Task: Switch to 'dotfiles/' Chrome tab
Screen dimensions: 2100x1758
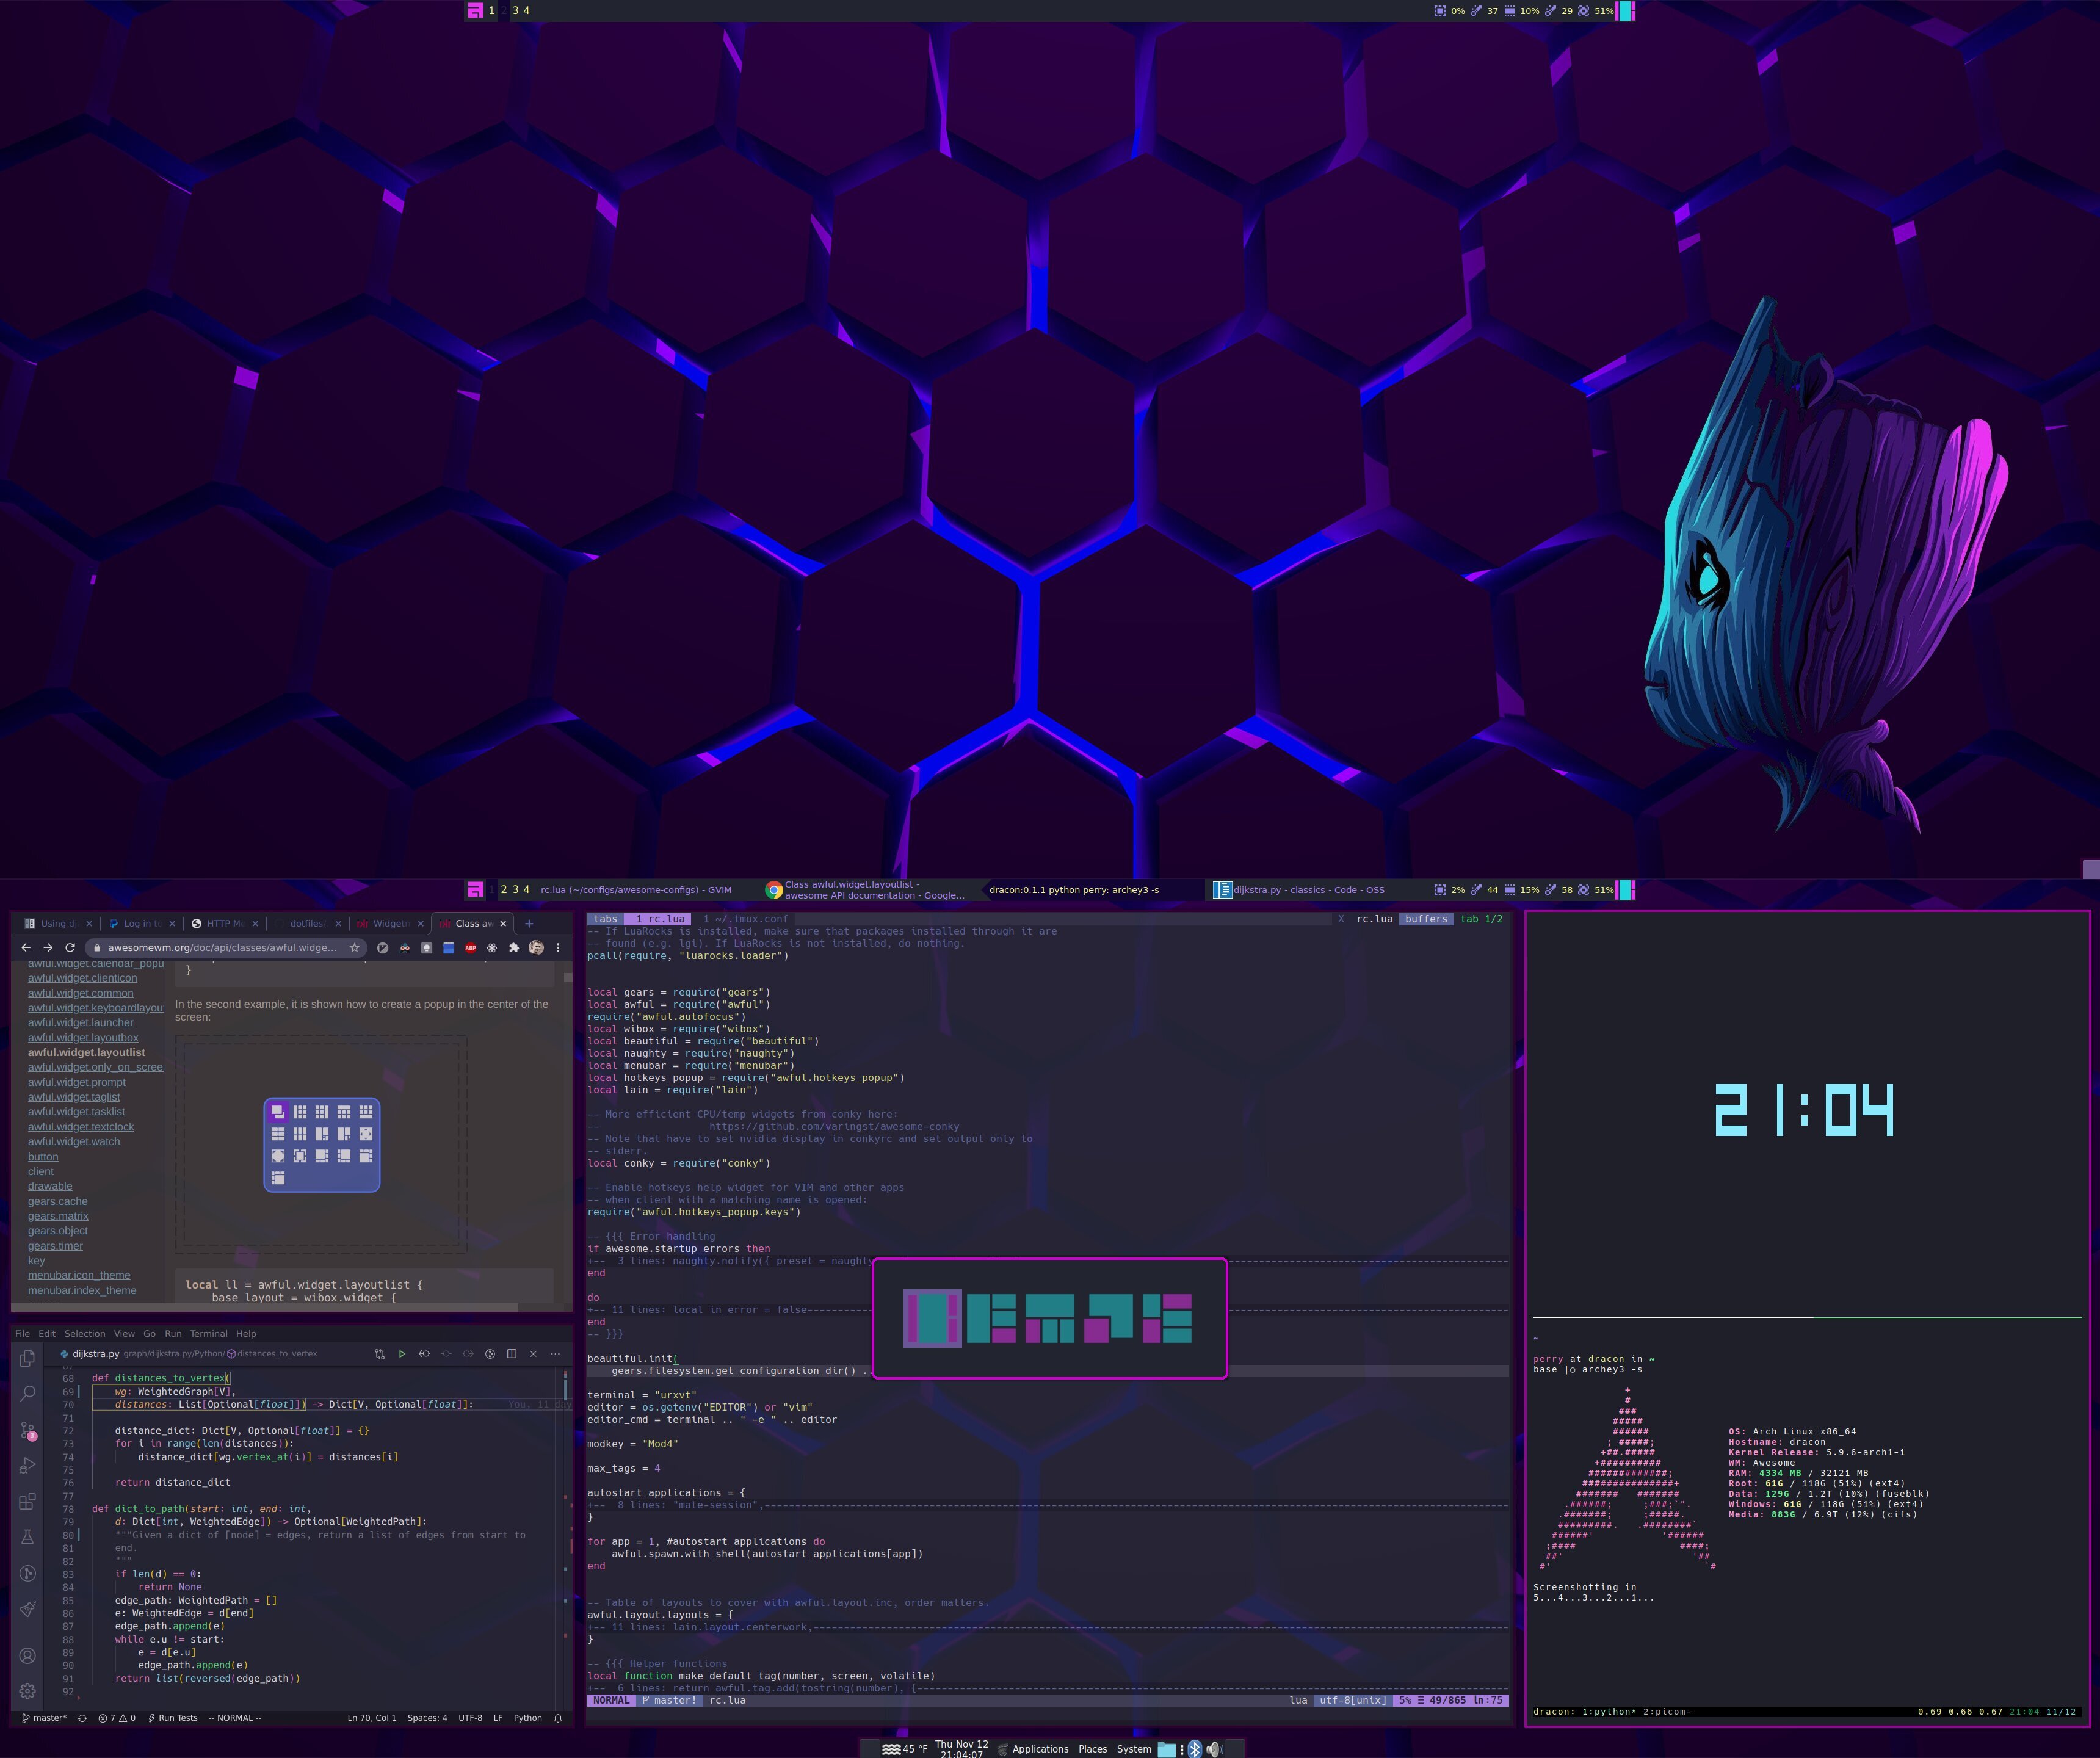Action: pos(307,923)
